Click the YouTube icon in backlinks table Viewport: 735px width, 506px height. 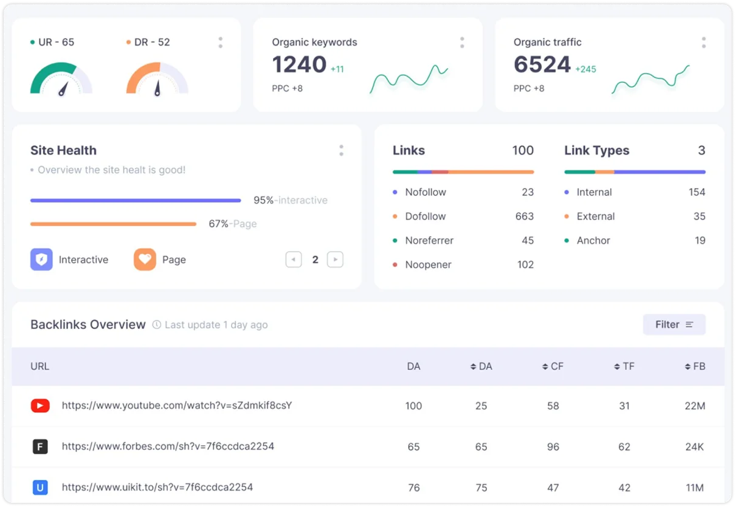pos(40,406)
